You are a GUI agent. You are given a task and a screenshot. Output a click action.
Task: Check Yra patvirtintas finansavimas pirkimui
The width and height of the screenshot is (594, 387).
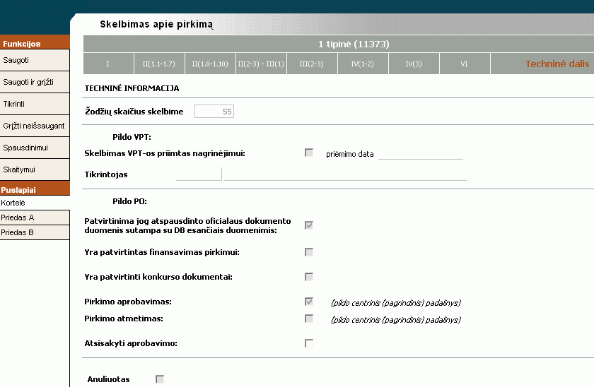[x=309, y=252]
